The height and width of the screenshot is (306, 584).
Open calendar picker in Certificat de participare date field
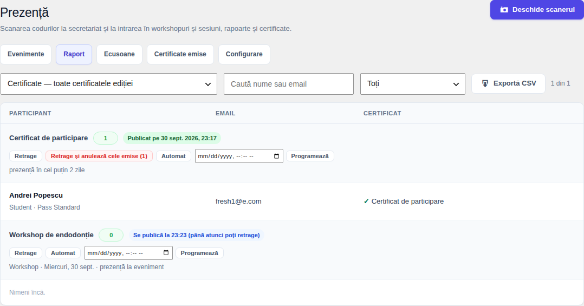coord(276,156)
